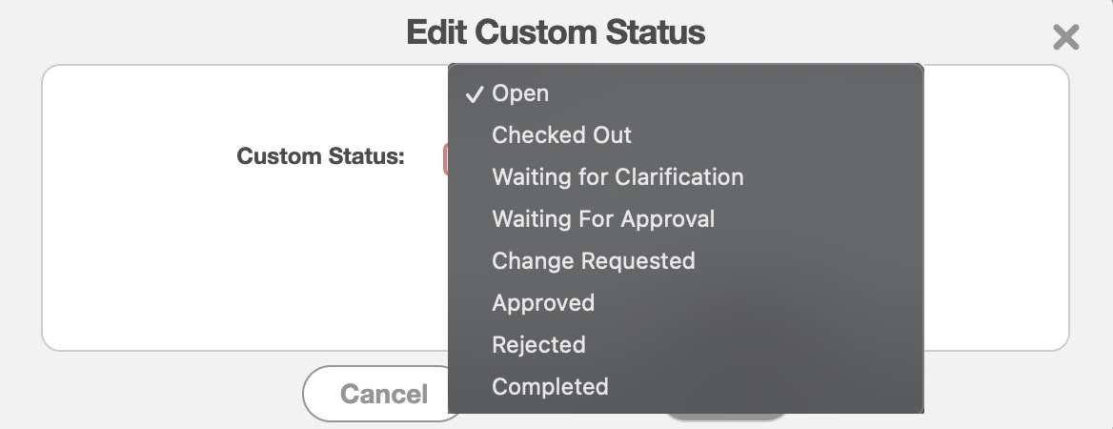Image resolution: width=1113 pixels, height=429 pixels.
Task: Click the Custom Status field label
Action: pyautogui.click(x=320, y=156)
